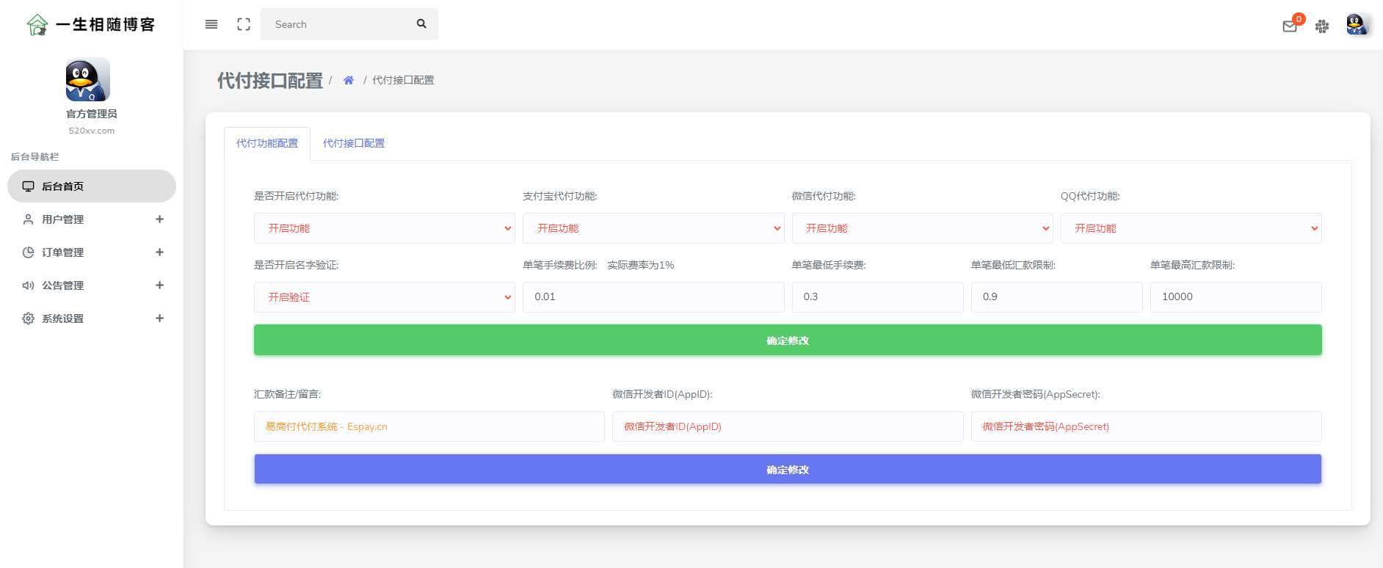Image resolution: width=1383 pixels, height=568 pixels.
Task: Click the search magnifier icon
Action: coord(421,23)
